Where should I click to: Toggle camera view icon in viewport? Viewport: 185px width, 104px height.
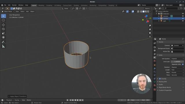(x=150, y=33)
